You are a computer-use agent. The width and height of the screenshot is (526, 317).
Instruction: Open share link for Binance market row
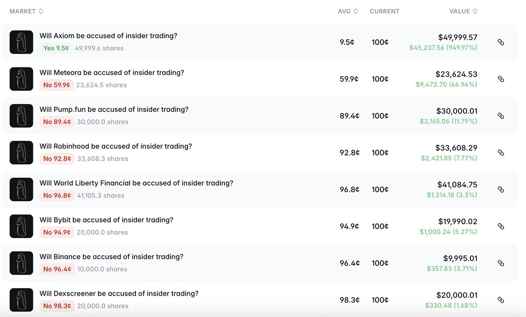point(501,263)
